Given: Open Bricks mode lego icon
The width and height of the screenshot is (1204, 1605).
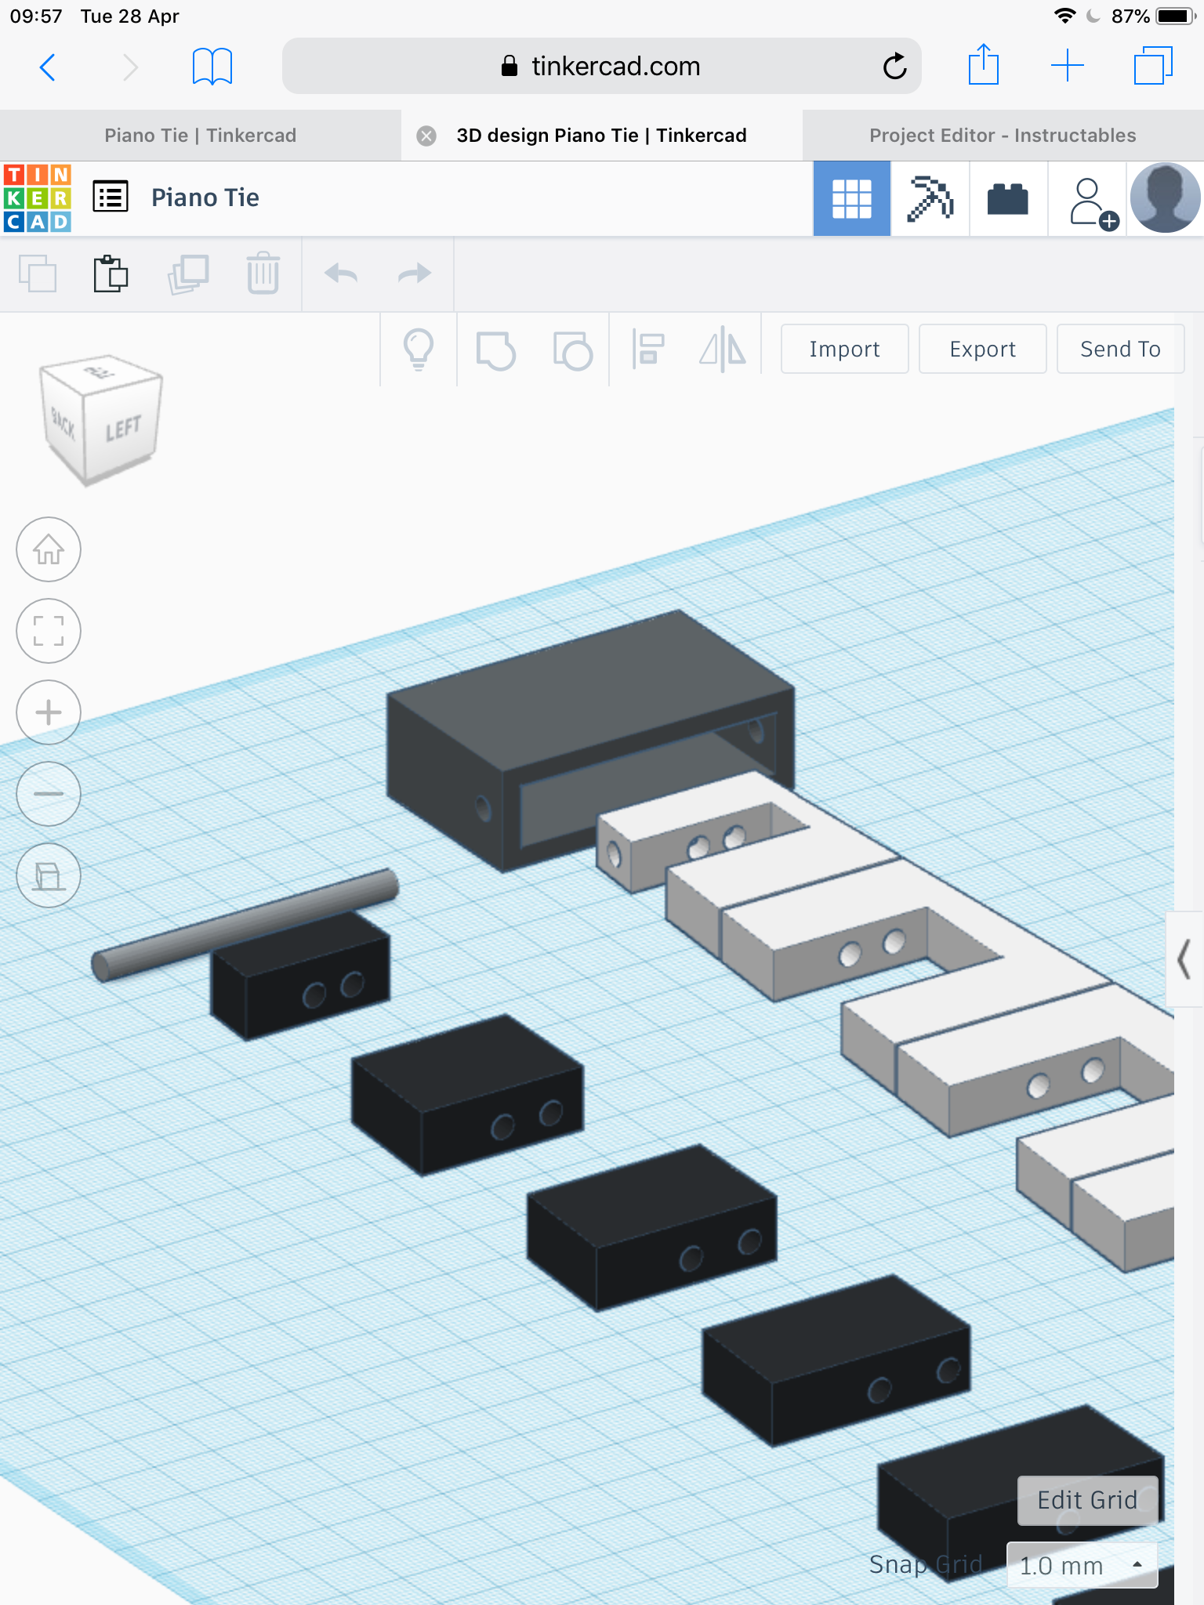Looking at the screenshot, I should 1009,198.
